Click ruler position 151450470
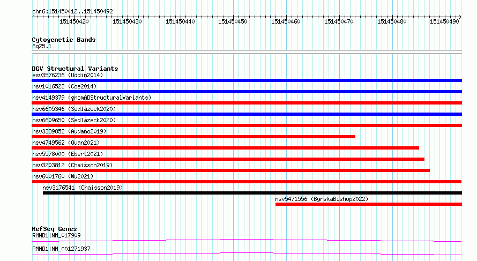Screen dimensions: 477x261 pos(339,21)
